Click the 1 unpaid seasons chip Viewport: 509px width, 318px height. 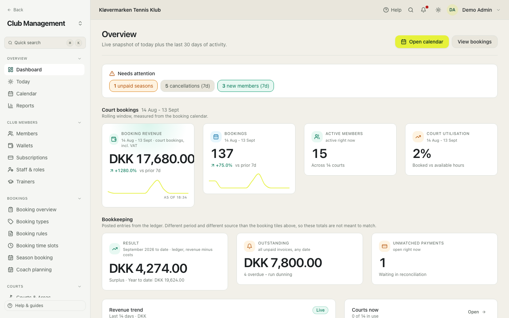coord(133,86)
